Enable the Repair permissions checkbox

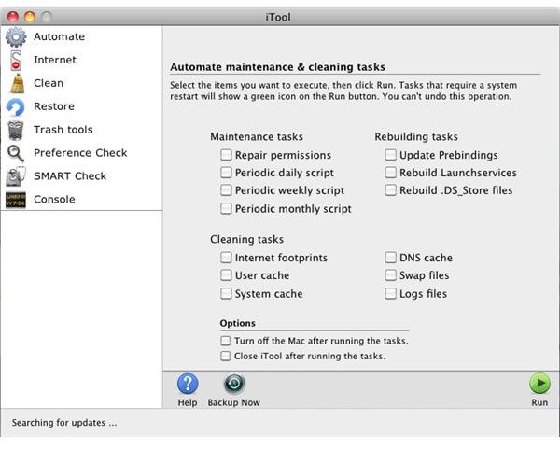[x=226, y=155]
